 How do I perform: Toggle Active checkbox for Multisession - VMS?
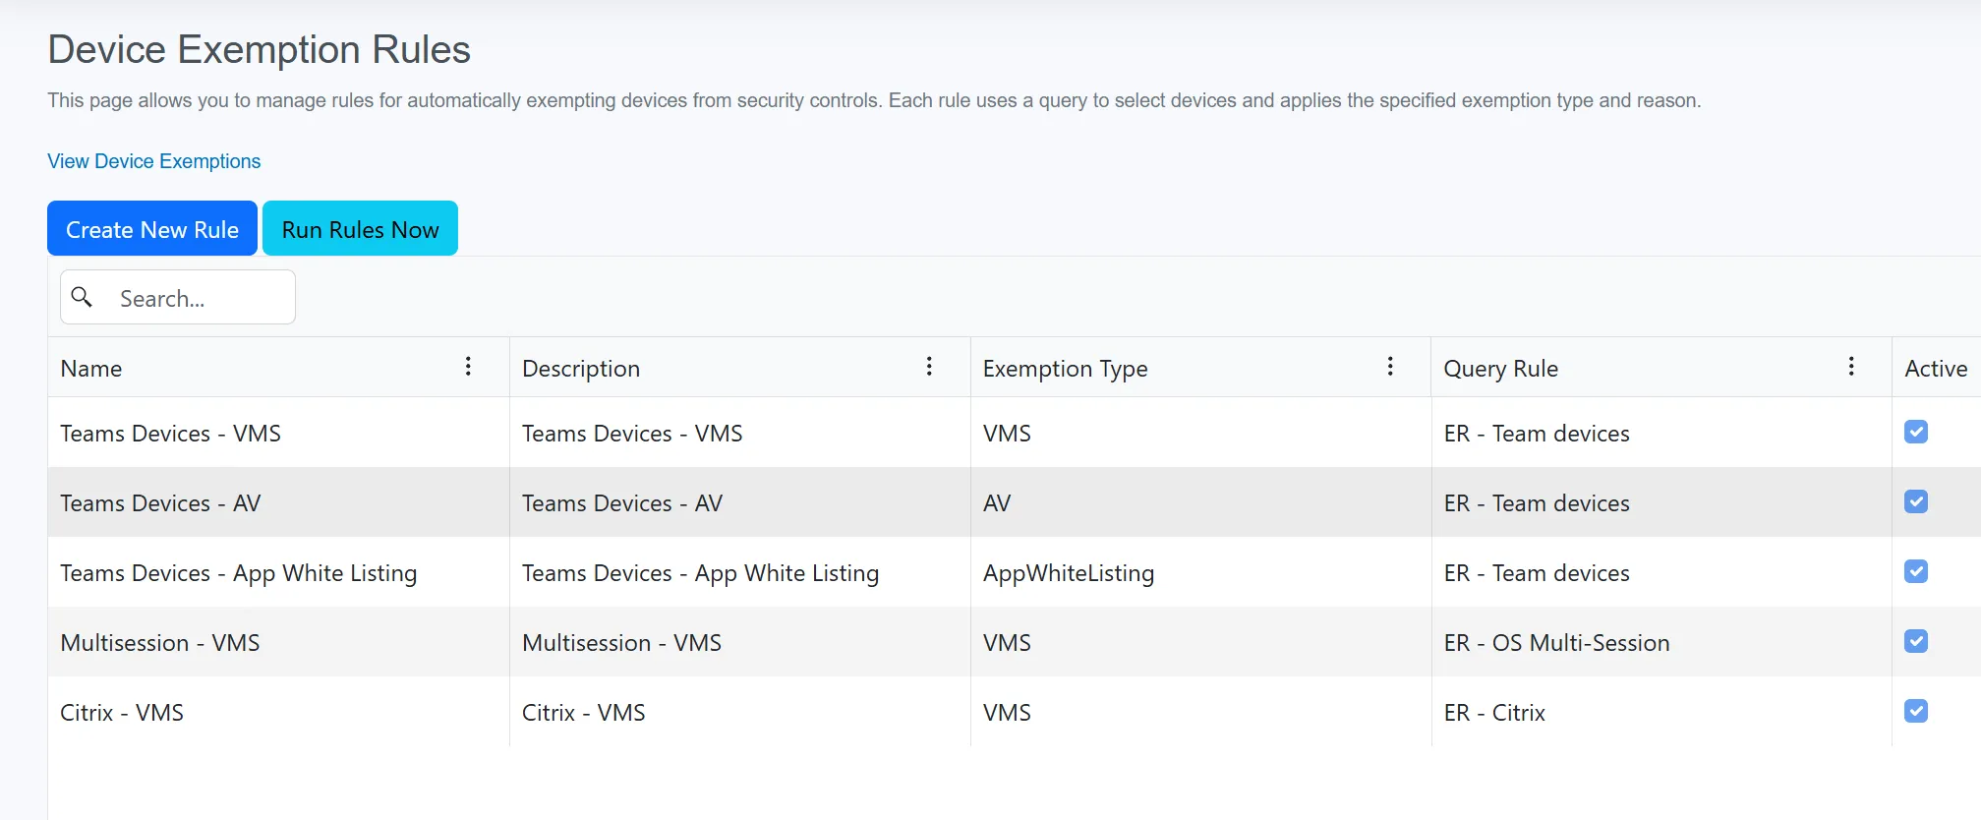(1916, 641)
